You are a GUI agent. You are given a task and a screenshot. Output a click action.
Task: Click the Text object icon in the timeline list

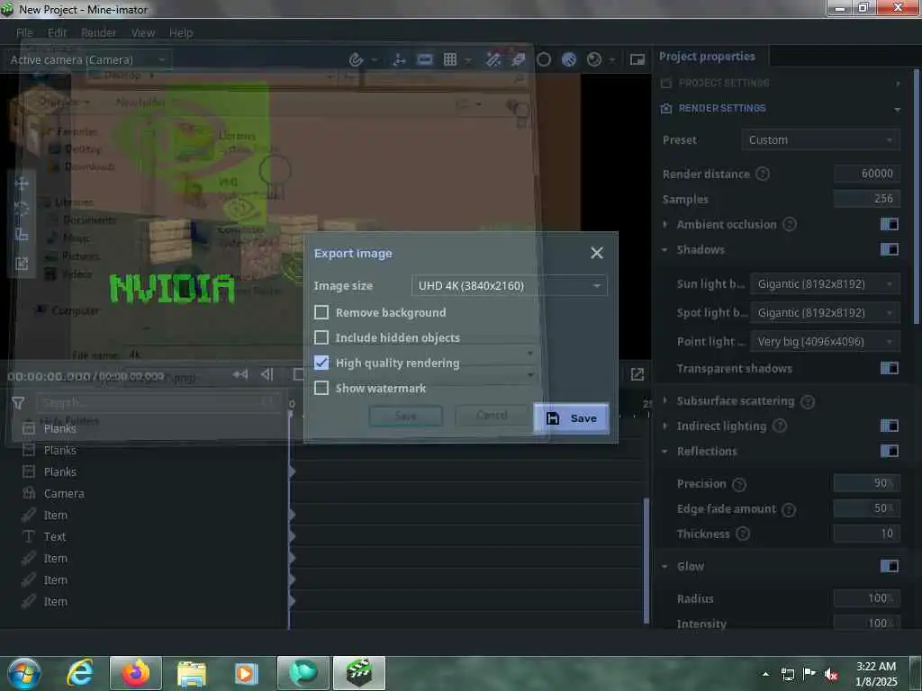point(29,536)
